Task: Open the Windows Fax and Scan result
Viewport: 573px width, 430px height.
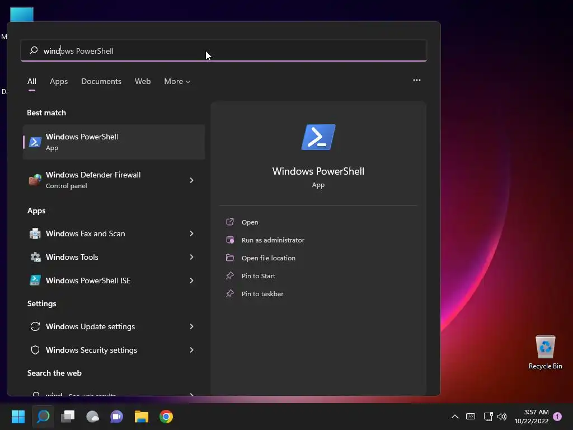Action: coord(114,233)
